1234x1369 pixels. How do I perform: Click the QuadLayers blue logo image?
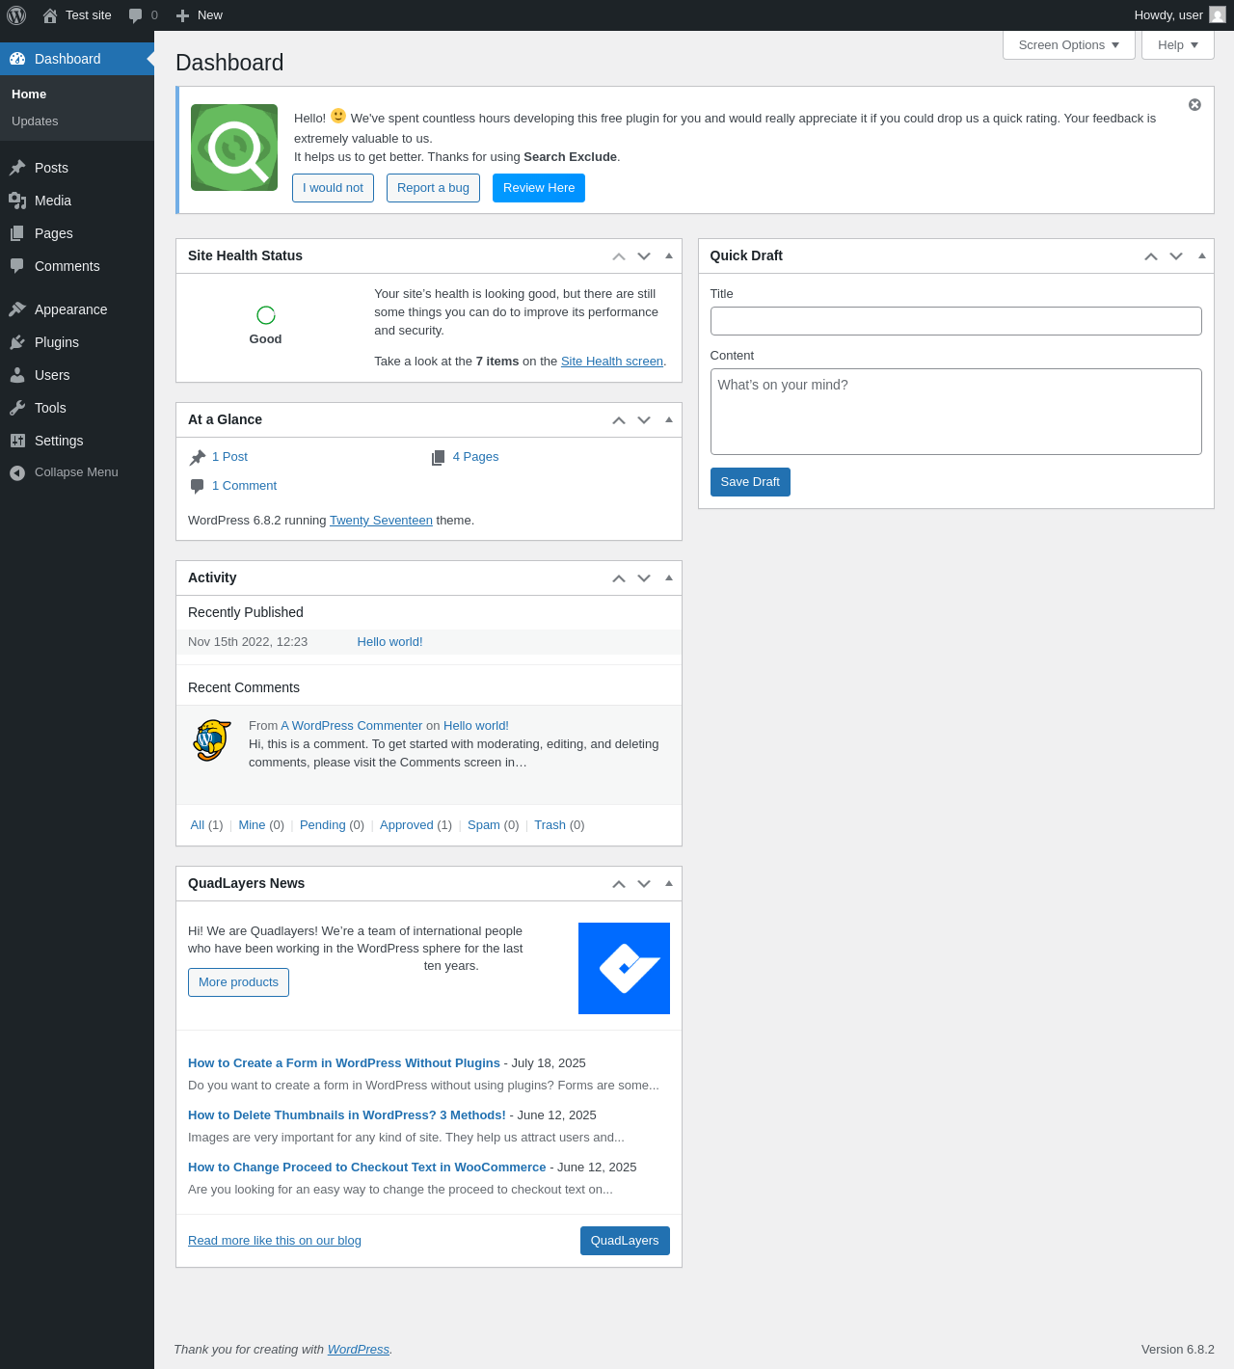point(624,968)
